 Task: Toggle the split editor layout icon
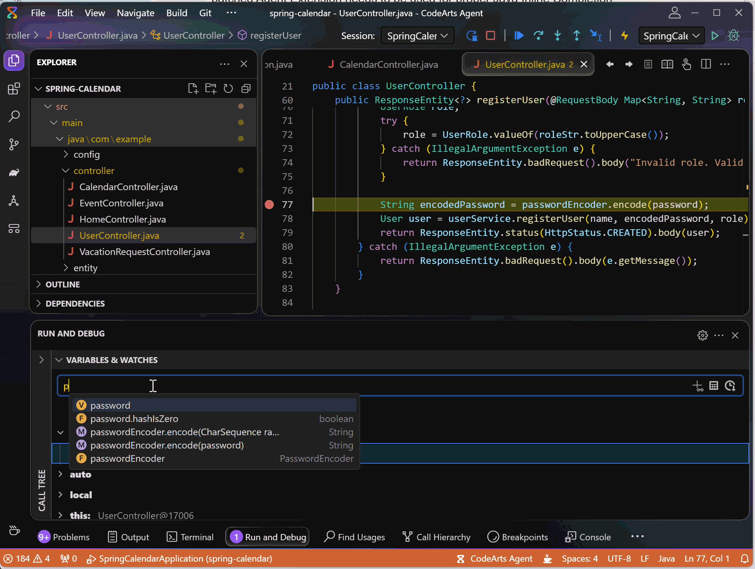[x=706, y=64]
